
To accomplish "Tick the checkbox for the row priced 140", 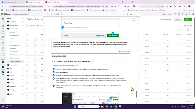I will [x=27, y=77].
